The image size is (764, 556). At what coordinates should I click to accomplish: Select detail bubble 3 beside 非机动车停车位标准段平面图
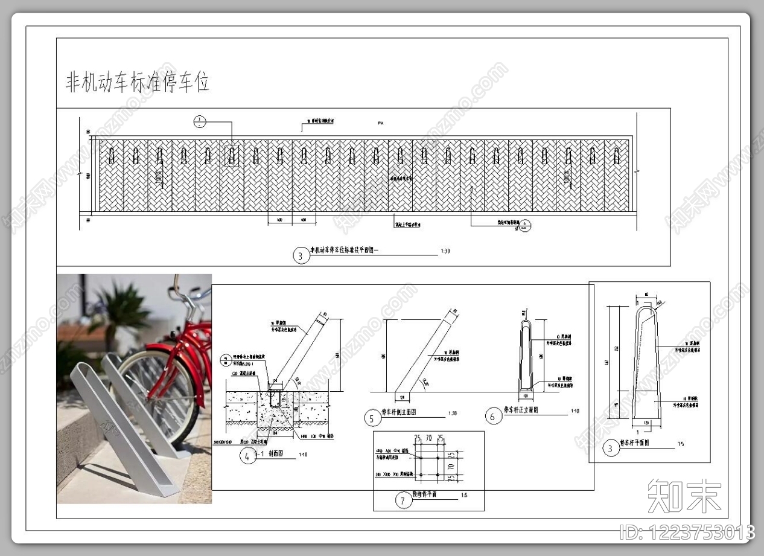coord(301,255)
